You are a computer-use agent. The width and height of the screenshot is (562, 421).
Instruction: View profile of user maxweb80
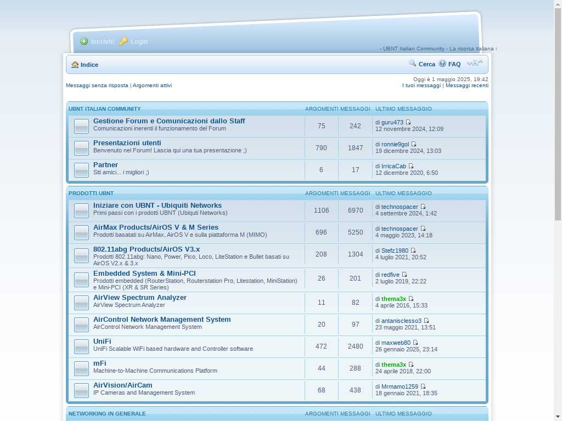[396, 343]
